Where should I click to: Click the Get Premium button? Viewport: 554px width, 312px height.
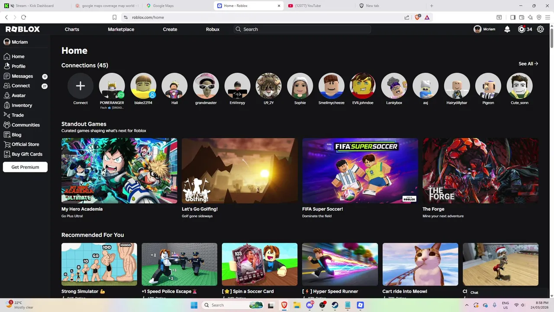click(x=25, y=167)
